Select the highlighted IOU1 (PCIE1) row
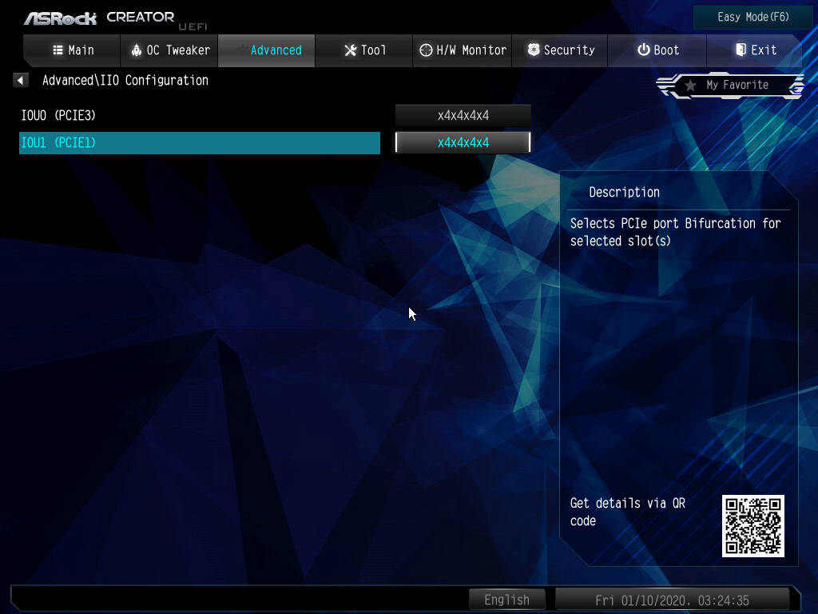 [x=200, y=142]
